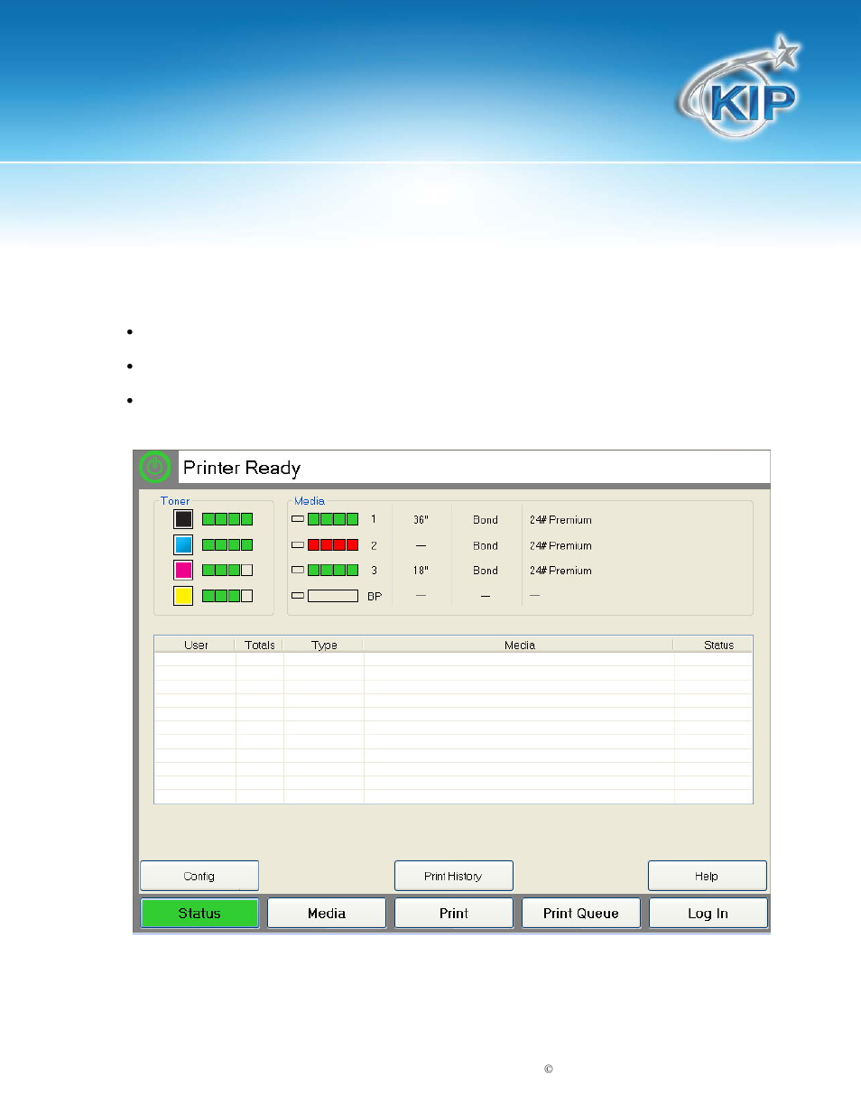
Task: Switch to the Media tab
Action: [327, 913]
